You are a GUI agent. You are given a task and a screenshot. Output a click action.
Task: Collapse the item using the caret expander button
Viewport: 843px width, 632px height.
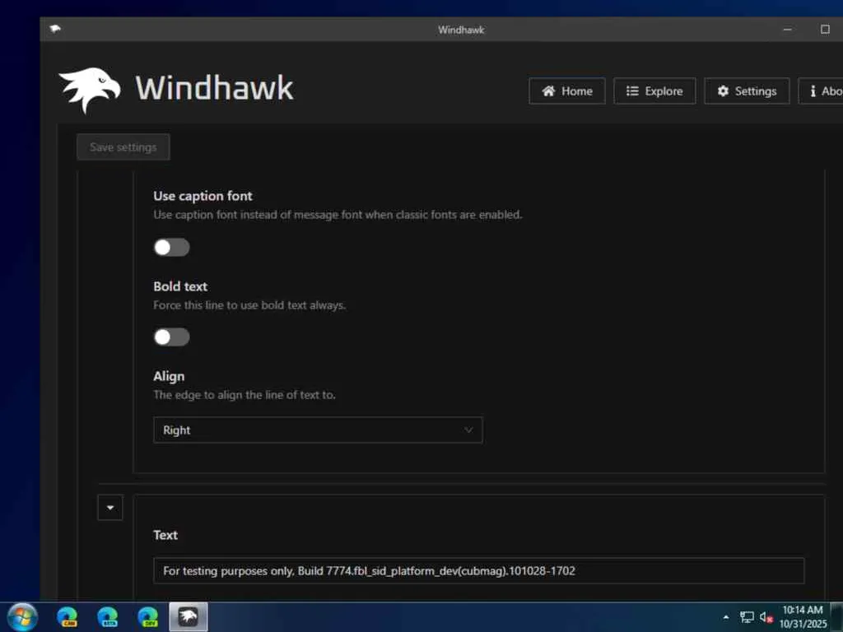pos(110,507)
